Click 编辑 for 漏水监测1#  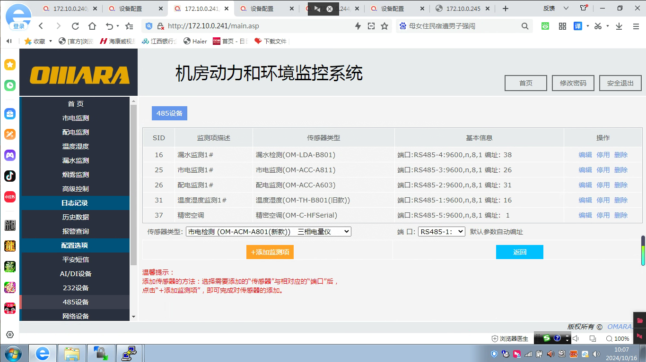coord(585,155)
